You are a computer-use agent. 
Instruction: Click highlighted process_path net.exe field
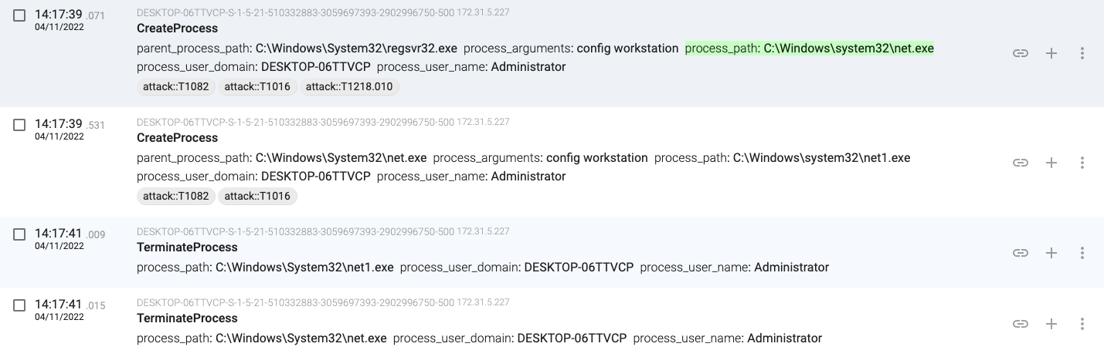[x=810, y=49]
